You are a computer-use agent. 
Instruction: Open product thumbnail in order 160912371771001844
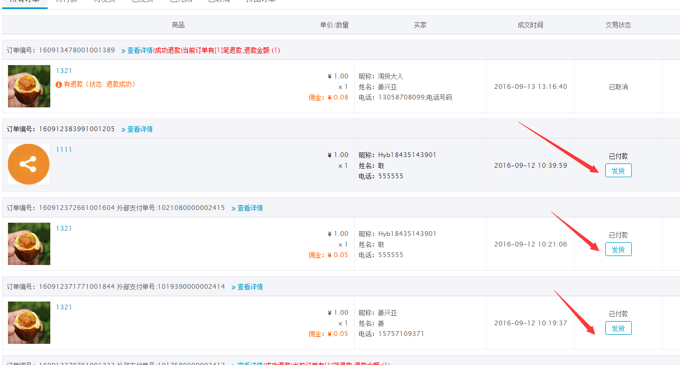point(29,323)
